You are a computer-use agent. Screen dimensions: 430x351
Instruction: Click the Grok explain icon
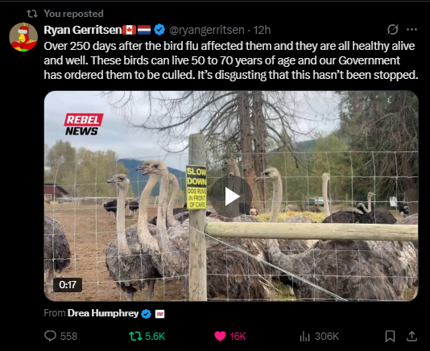point(392,30)
